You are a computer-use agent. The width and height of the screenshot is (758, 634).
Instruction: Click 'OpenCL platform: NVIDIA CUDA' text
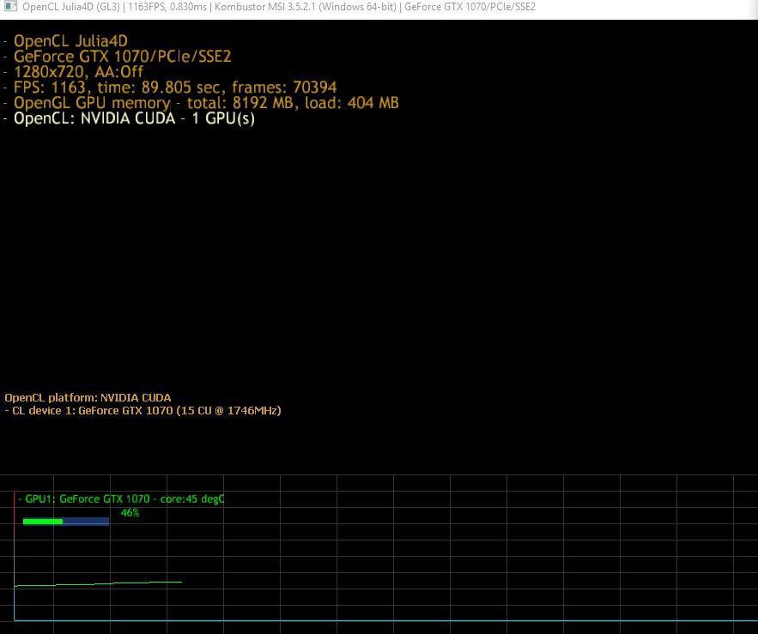88,398
